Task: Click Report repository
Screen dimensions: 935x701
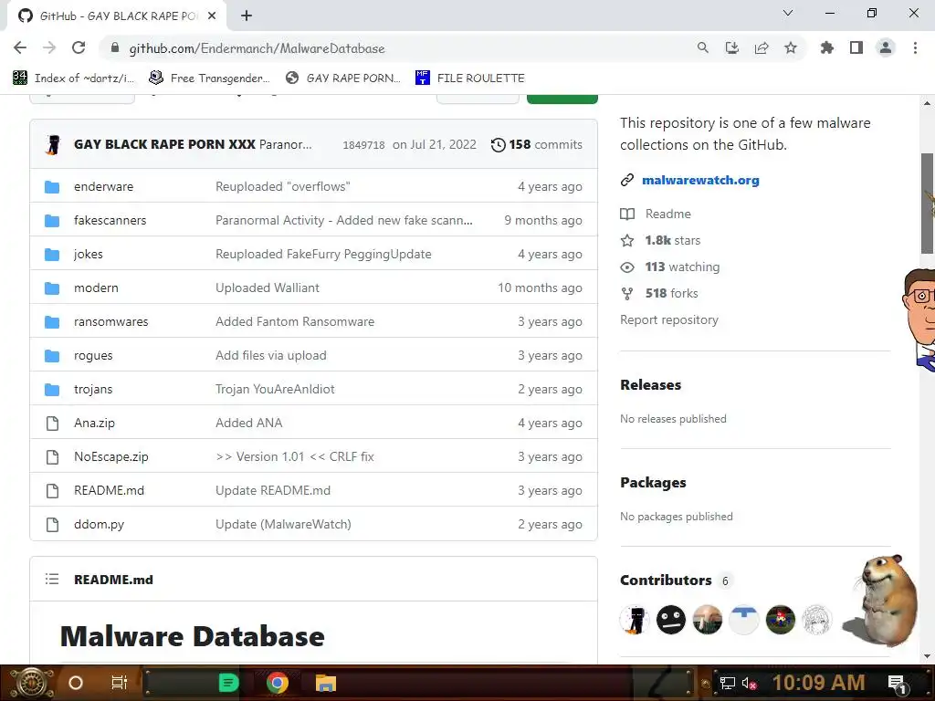Action: (x=669, y=320)
